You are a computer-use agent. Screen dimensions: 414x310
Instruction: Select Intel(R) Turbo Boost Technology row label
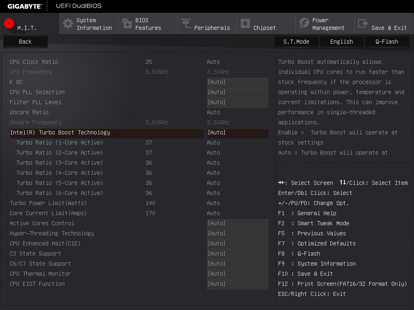coord(60,132)
